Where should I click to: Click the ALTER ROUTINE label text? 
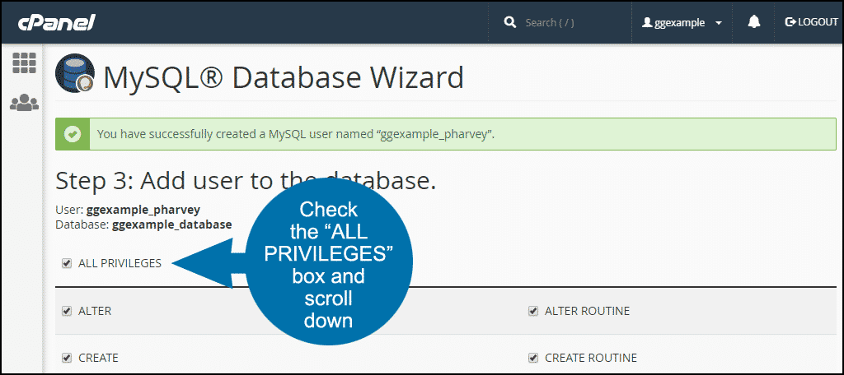click(x=587, y=311)
